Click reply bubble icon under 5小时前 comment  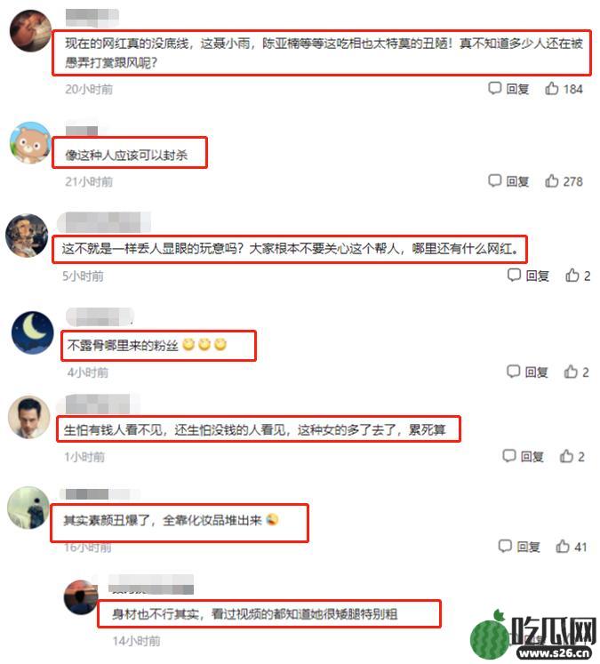click(x=514, y=276)
